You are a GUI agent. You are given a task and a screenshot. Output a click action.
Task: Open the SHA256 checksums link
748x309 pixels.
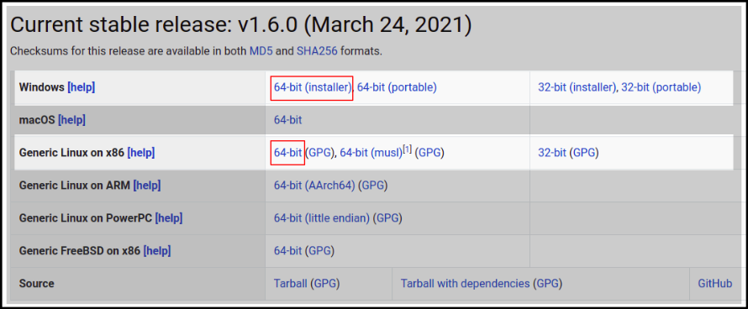click(317, 51)
